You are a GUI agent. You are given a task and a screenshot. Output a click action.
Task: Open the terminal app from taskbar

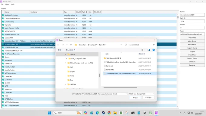point(133,113)
